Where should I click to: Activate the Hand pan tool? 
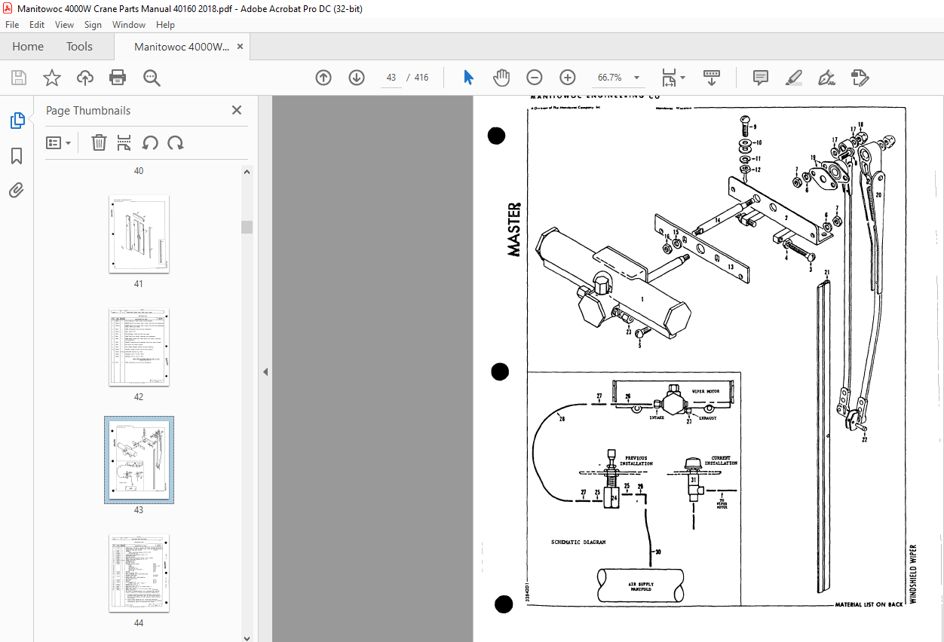pyautogui.click(x=501, y=78)
